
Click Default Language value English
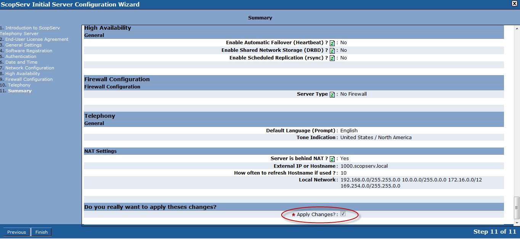(x=349, y=130)
